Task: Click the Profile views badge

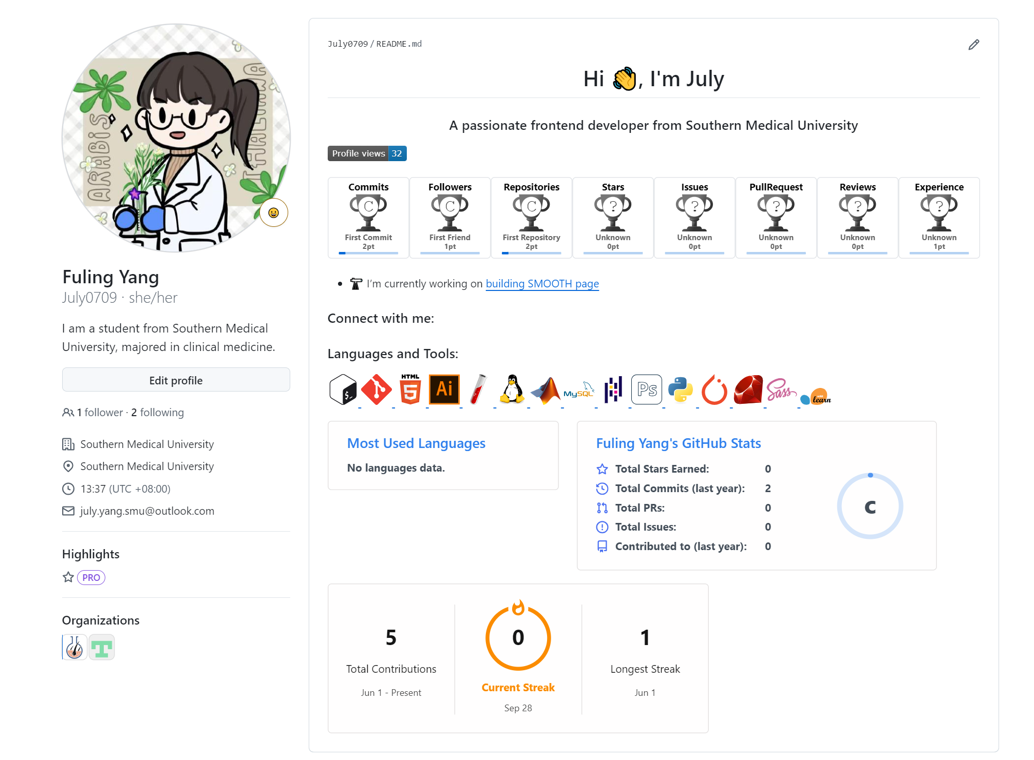Action: click(367, 153)
